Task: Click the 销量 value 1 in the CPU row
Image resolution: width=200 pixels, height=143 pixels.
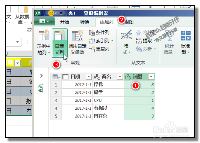Action: click(139, 100)
